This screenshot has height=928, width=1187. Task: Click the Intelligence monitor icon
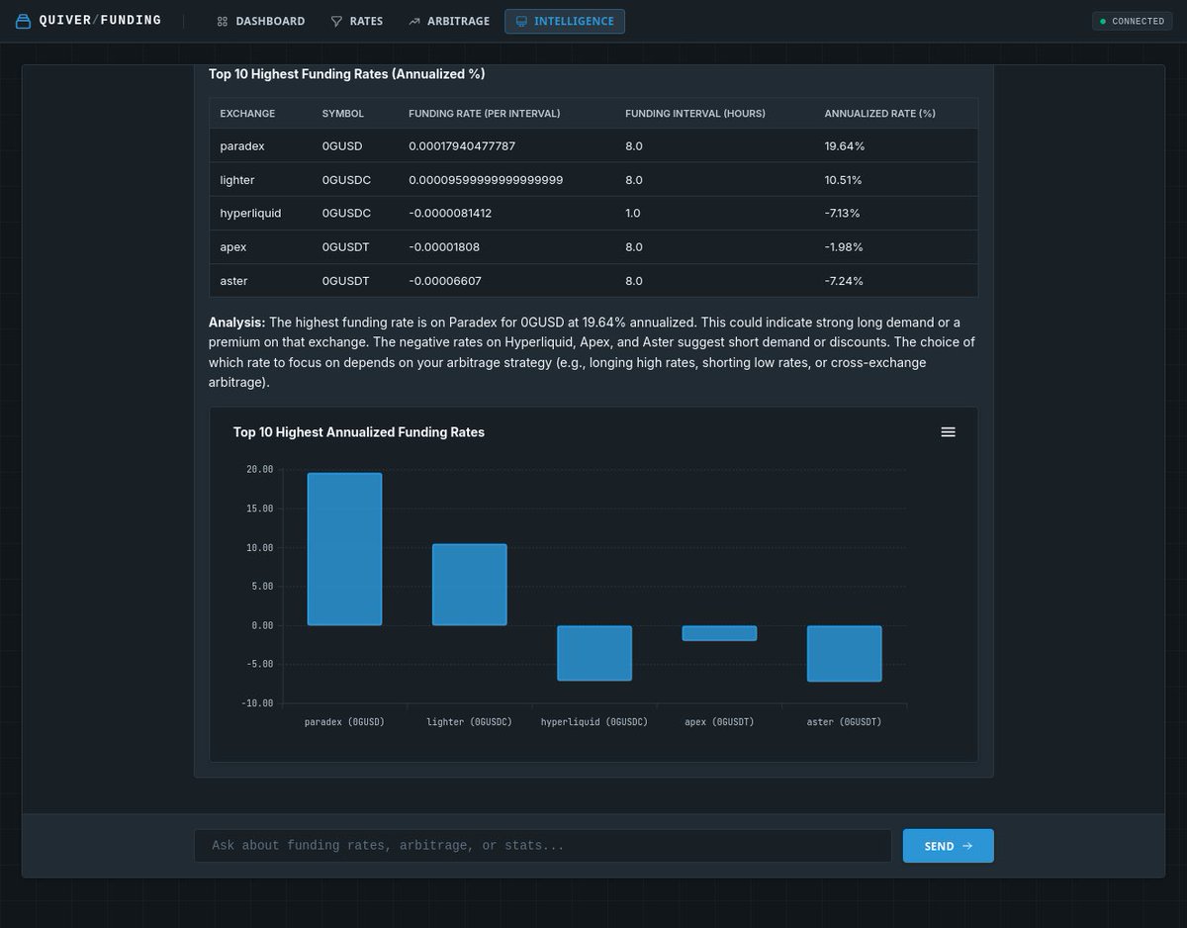tap(521, 21)
